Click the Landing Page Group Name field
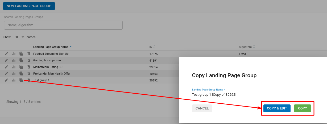Image resolution: width=327 pixels, height=124 pixels. tap(253, 95)
